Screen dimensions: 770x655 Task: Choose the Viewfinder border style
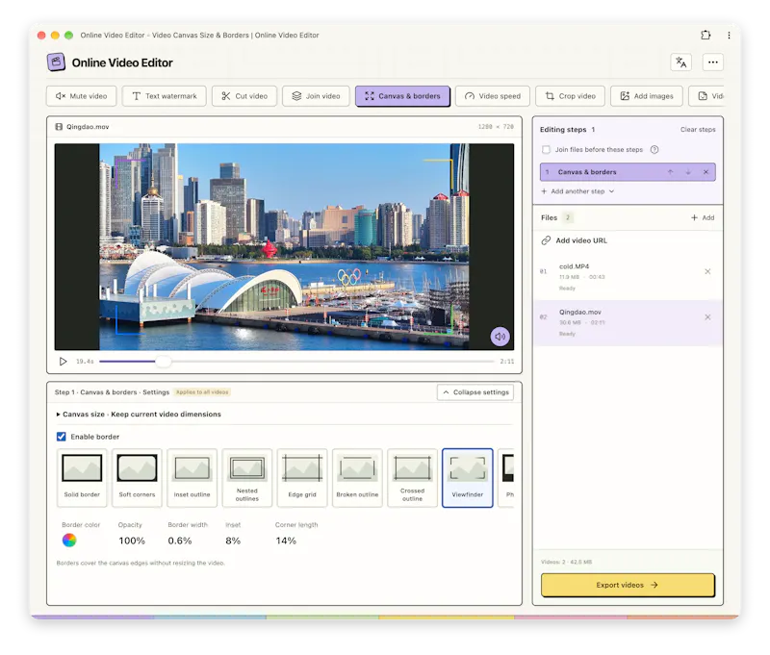[468, 478]
